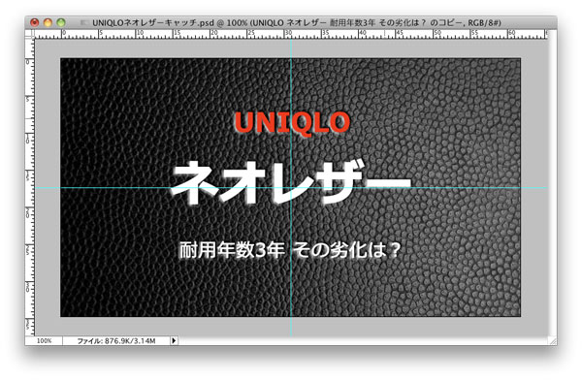Screen dimensions: 582x380
Task: Click the document title in the title bar
Action: coord(297,23)
